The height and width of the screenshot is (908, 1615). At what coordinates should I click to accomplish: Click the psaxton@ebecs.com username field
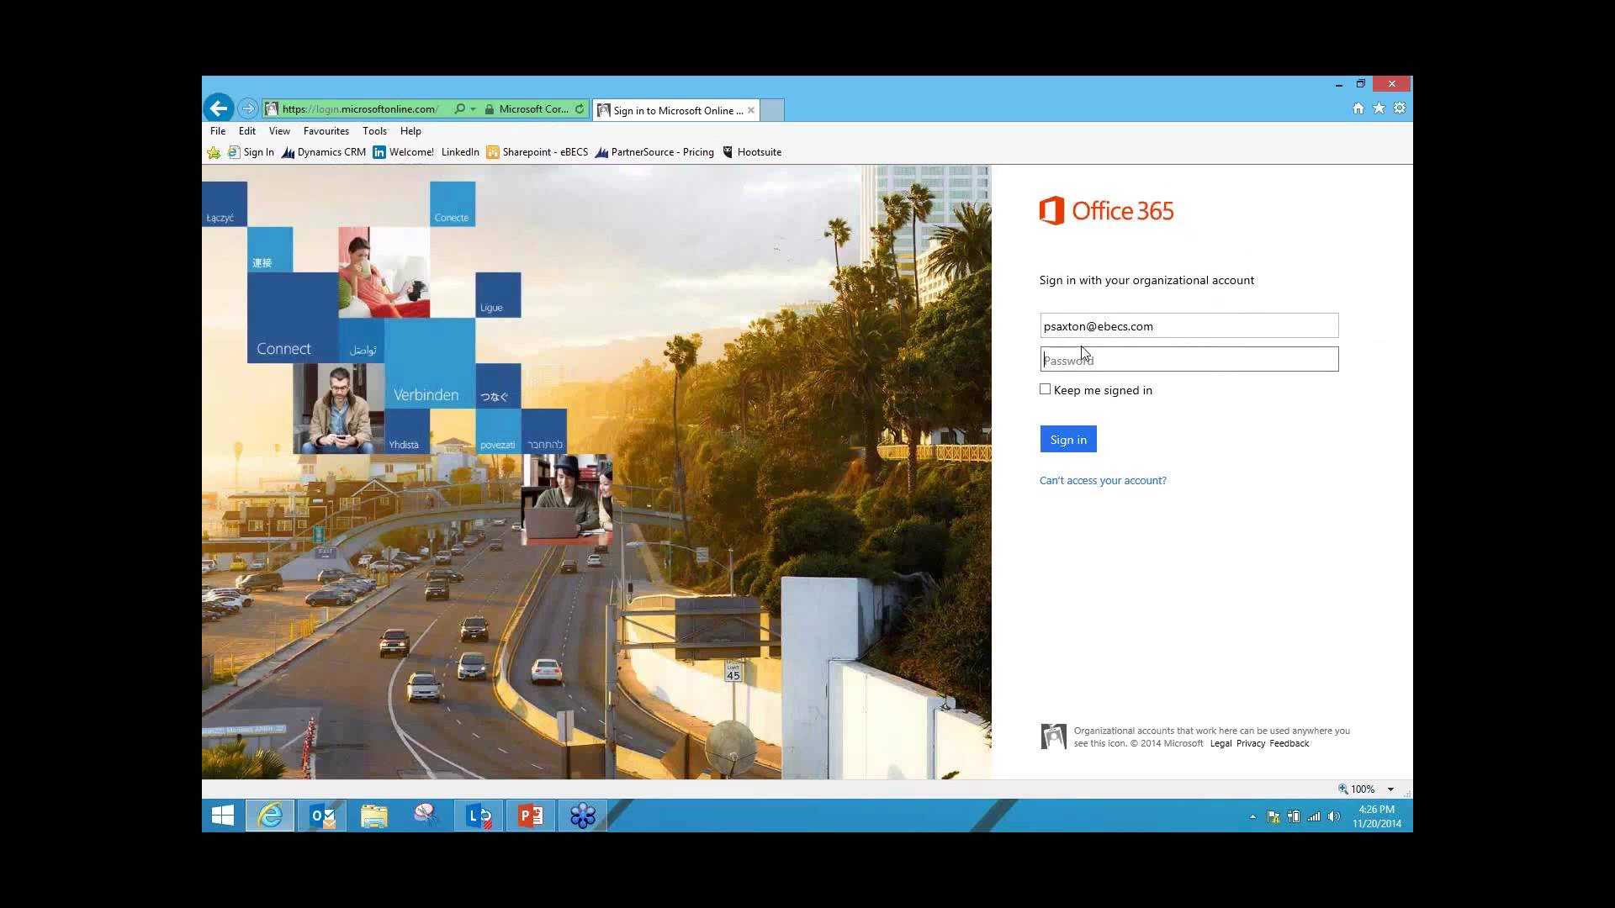pyautogui.click(x=1189, y=326)
